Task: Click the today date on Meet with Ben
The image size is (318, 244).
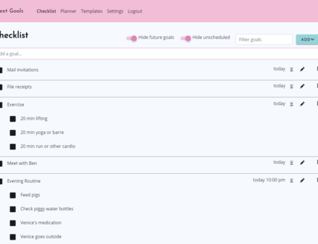Action: click(279, 162)
